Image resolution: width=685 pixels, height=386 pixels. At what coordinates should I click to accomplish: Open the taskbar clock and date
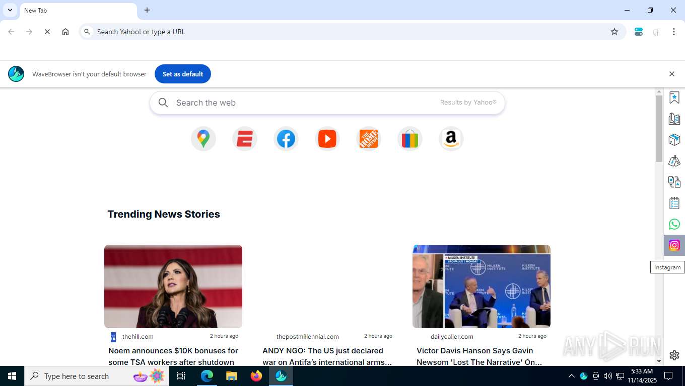642,376
